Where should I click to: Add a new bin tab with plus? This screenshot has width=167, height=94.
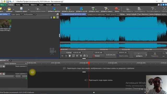(x=35, y=14)
